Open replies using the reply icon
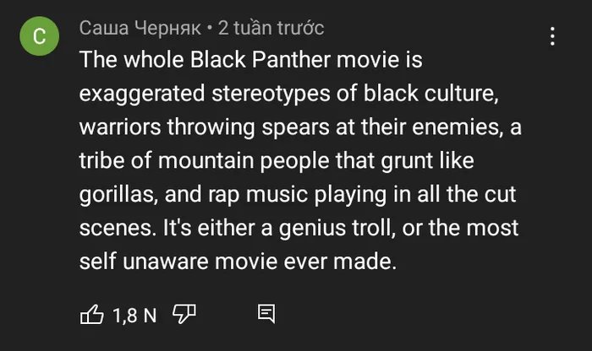The width and height of the screenshot is (592, 351). click(266, 316)
